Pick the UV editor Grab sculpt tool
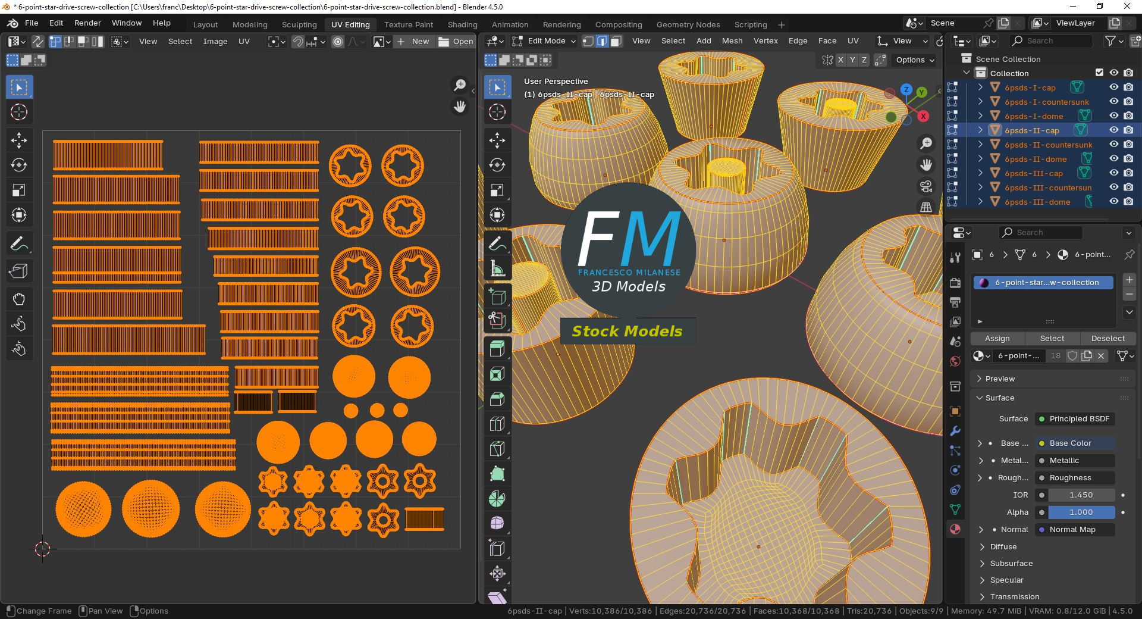 [19, 299]
